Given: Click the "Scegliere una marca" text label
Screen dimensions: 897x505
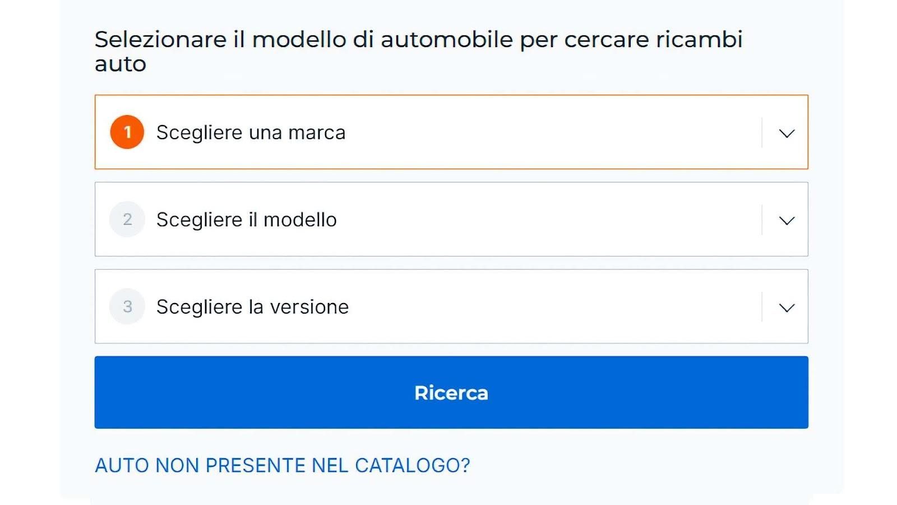Looking at the screenshot, I should click(x=250, y=132).
